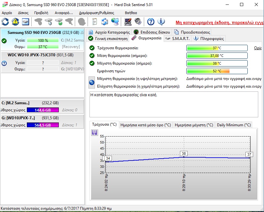Click the blue info bubble toolbar icon
The height and width of the screenshot is (212, 264).
[161, 22]
